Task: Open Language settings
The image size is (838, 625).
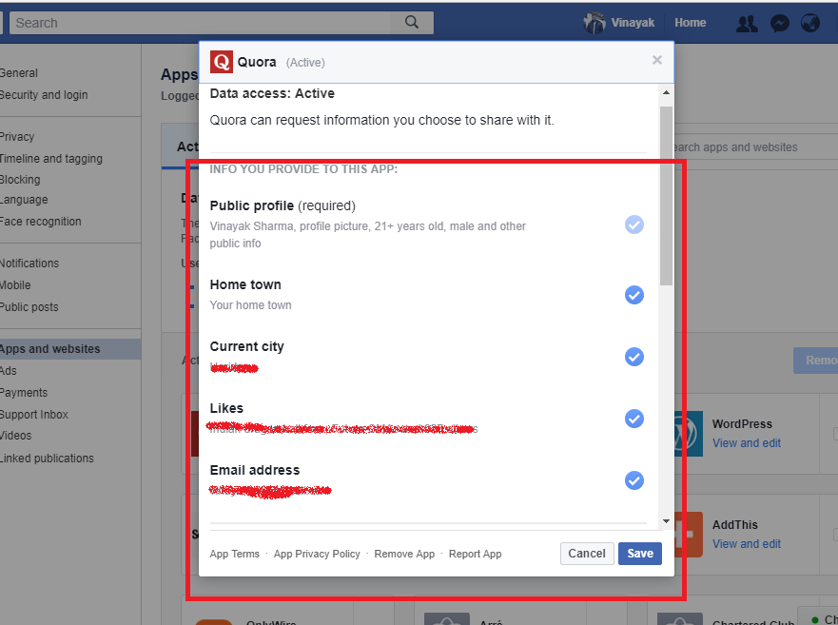Action: click(24, 200)
